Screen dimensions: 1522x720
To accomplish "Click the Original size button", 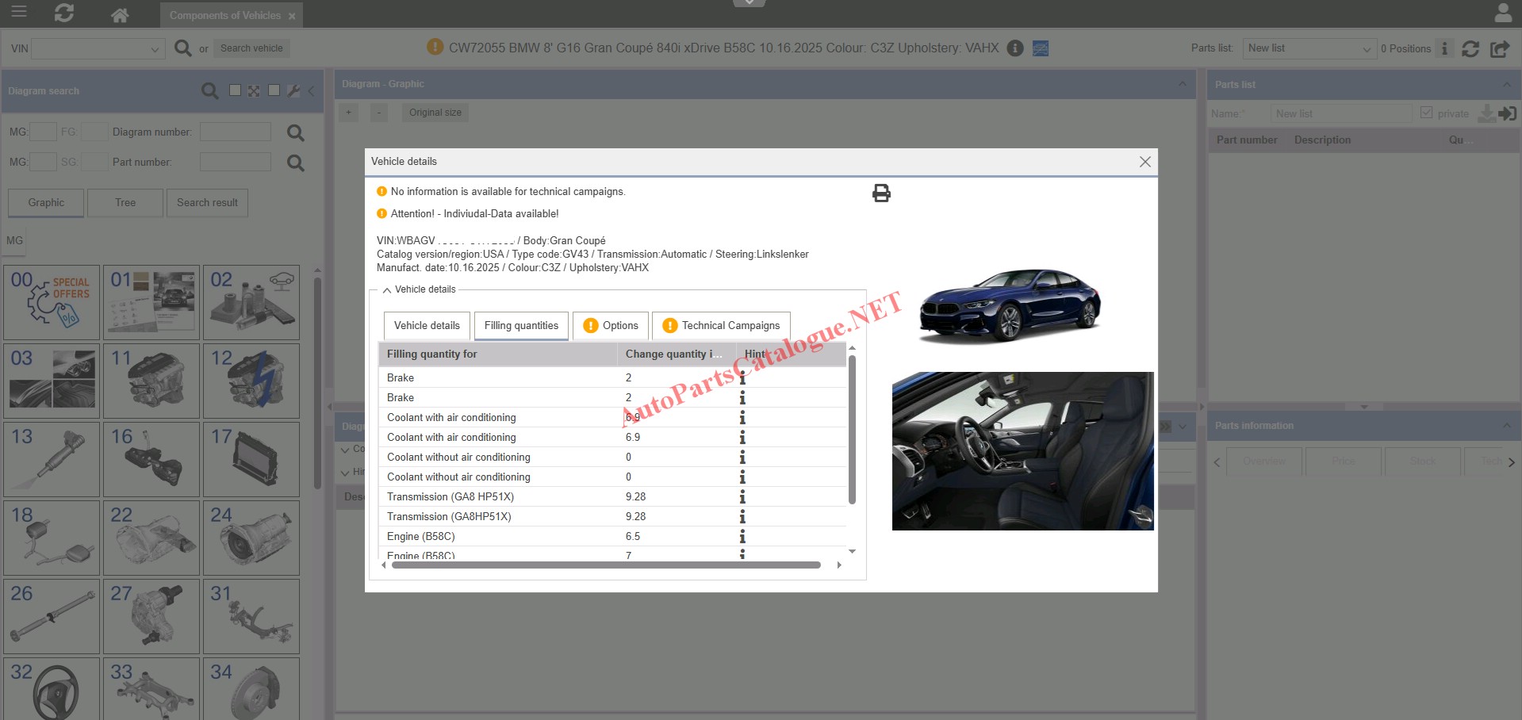I will (x=435, y=113).
